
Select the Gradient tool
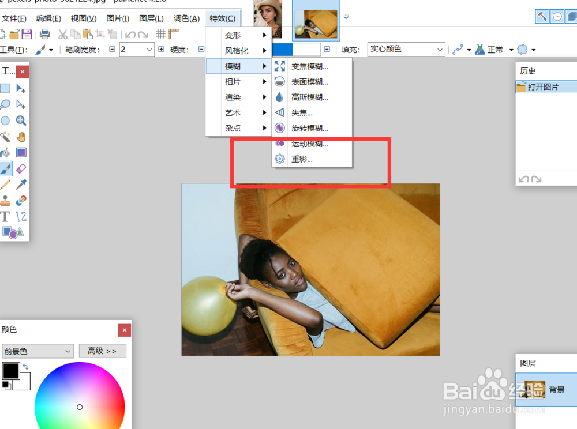point(21,153)
